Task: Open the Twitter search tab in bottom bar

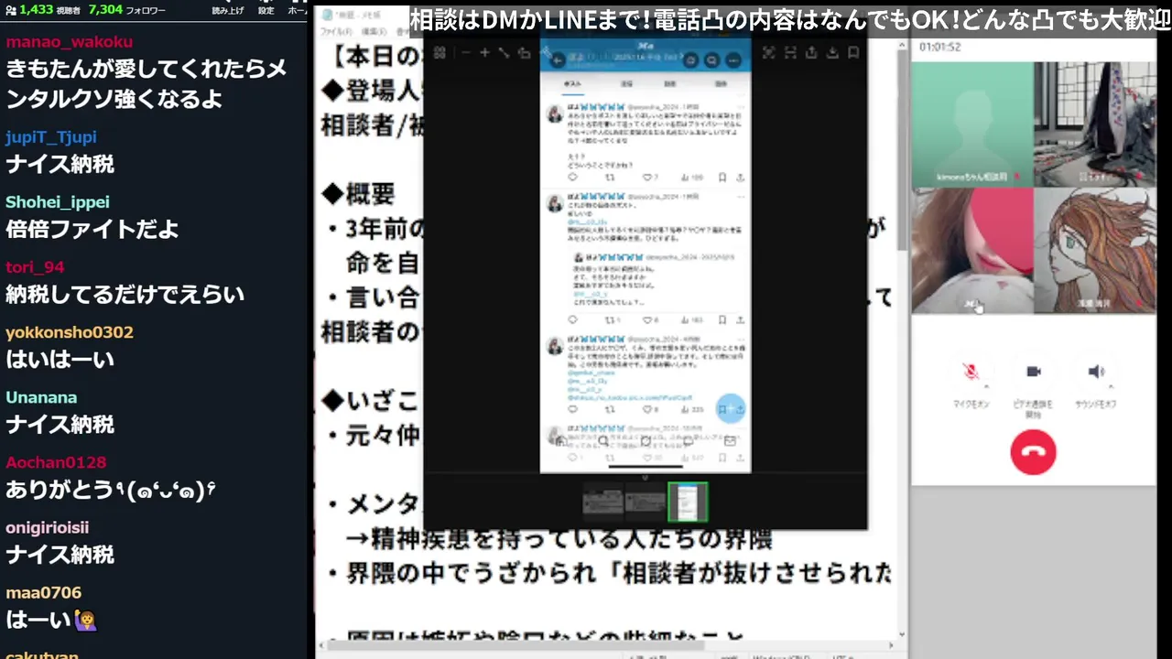Action: [602, 441]
